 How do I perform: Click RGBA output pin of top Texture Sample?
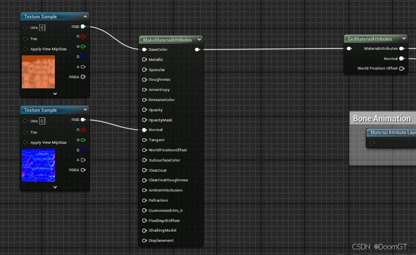[83, 77]
